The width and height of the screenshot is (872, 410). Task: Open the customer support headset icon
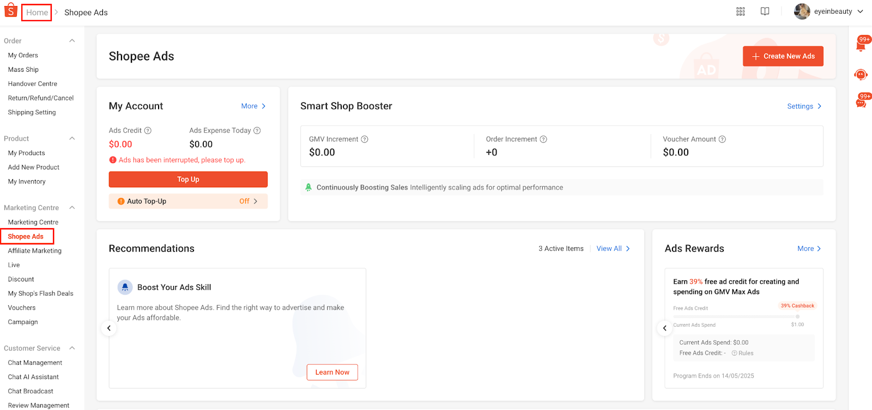(861, 75)
